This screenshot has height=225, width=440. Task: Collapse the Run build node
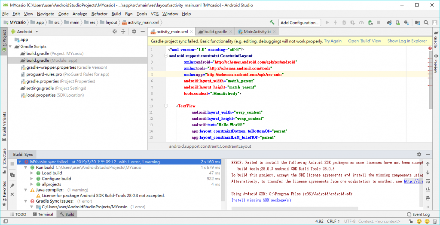(26, 167)
